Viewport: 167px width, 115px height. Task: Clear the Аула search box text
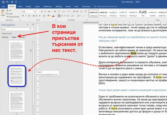tap(30, 29)
